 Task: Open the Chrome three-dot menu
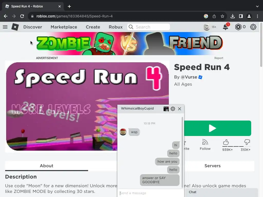pyautogui.click(x=257, y=16)
